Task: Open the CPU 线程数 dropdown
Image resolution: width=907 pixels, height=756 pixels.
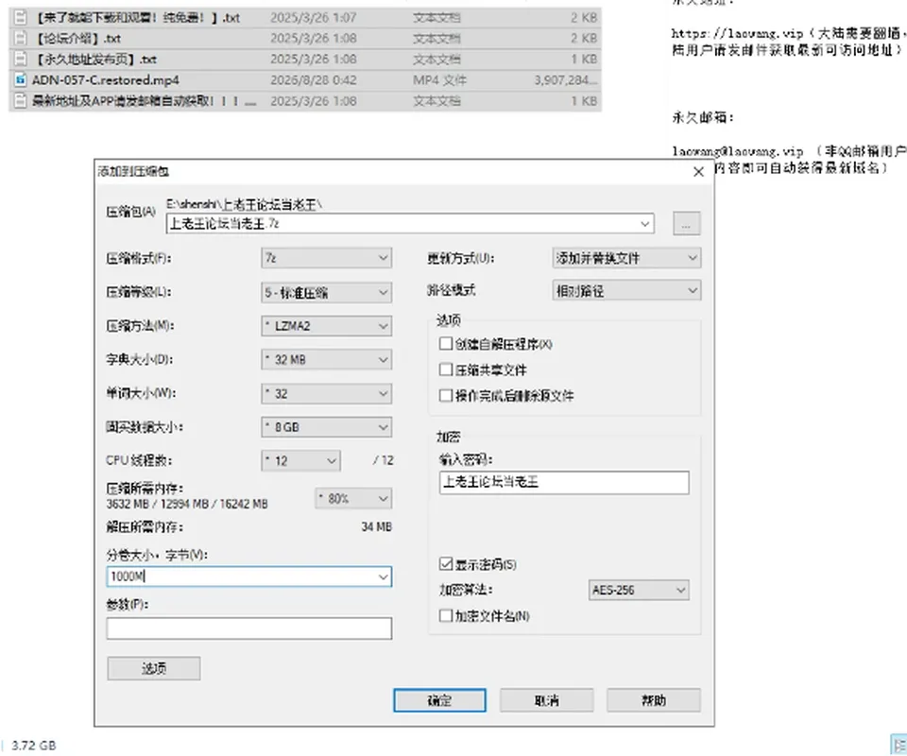Action: (300, 460)
